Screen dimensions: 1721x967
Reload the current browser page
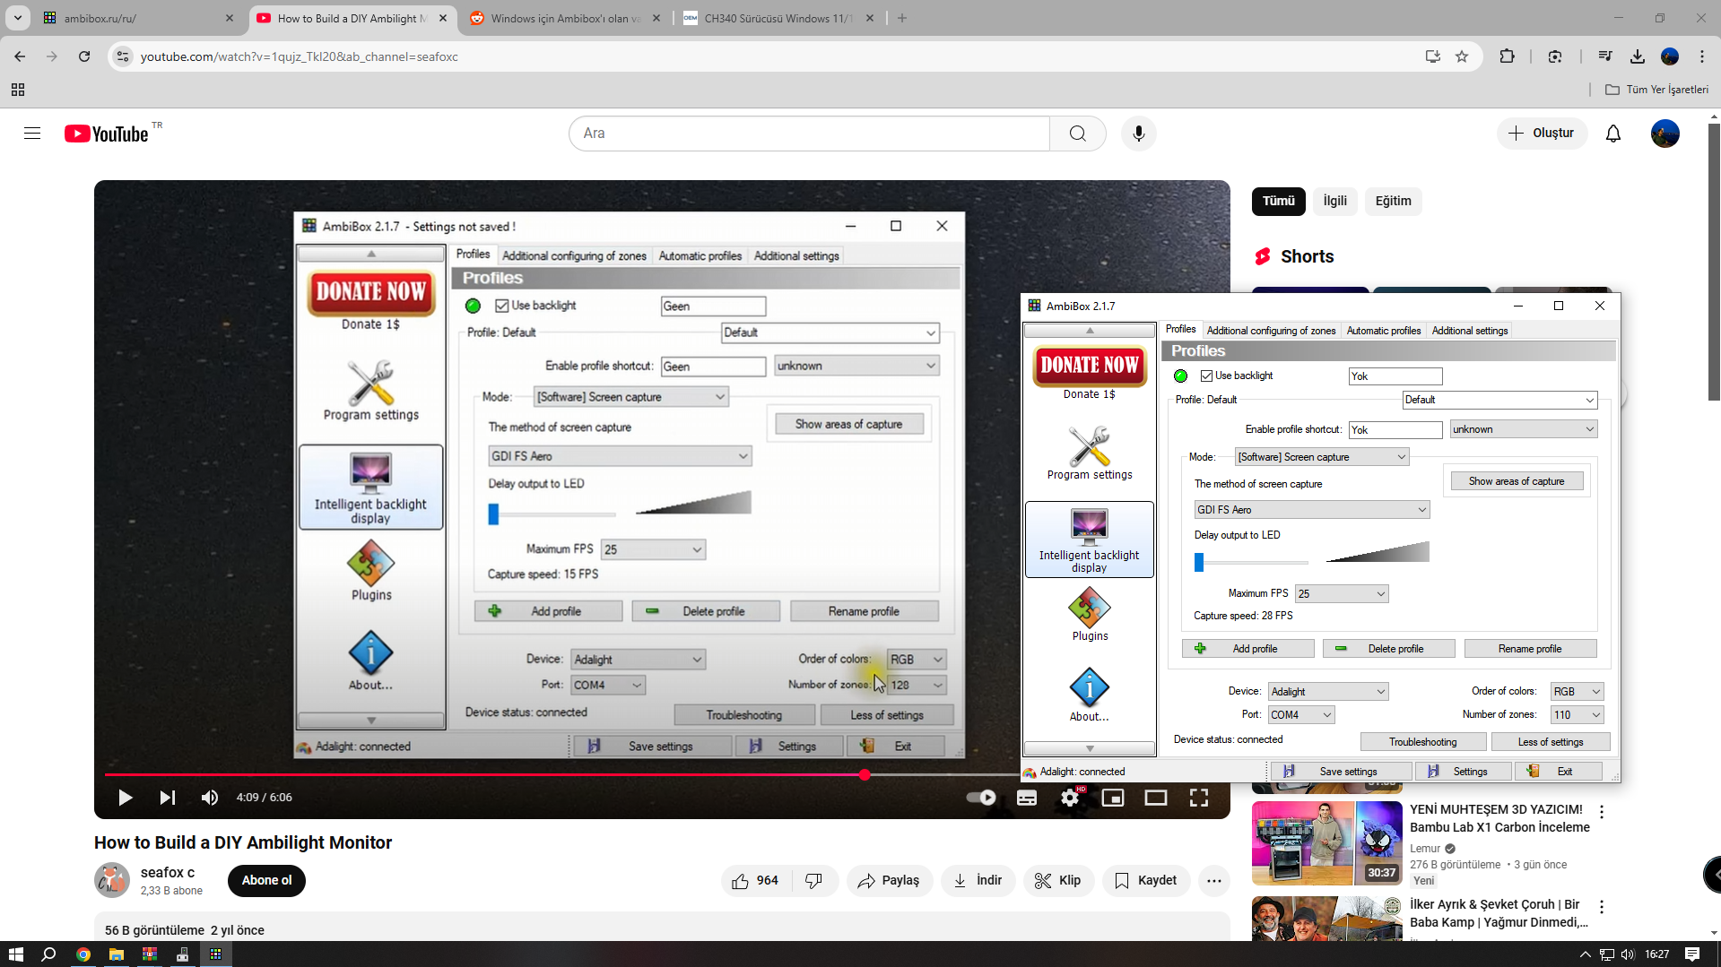point(84,56)
